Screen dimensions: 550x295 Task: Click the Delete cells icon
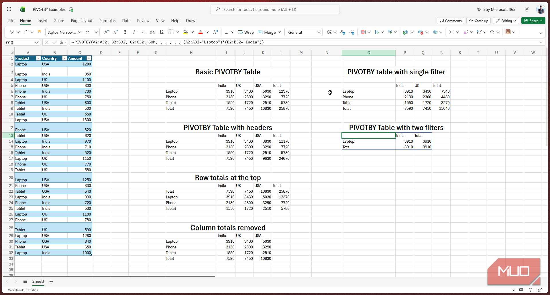coord(421,32)
